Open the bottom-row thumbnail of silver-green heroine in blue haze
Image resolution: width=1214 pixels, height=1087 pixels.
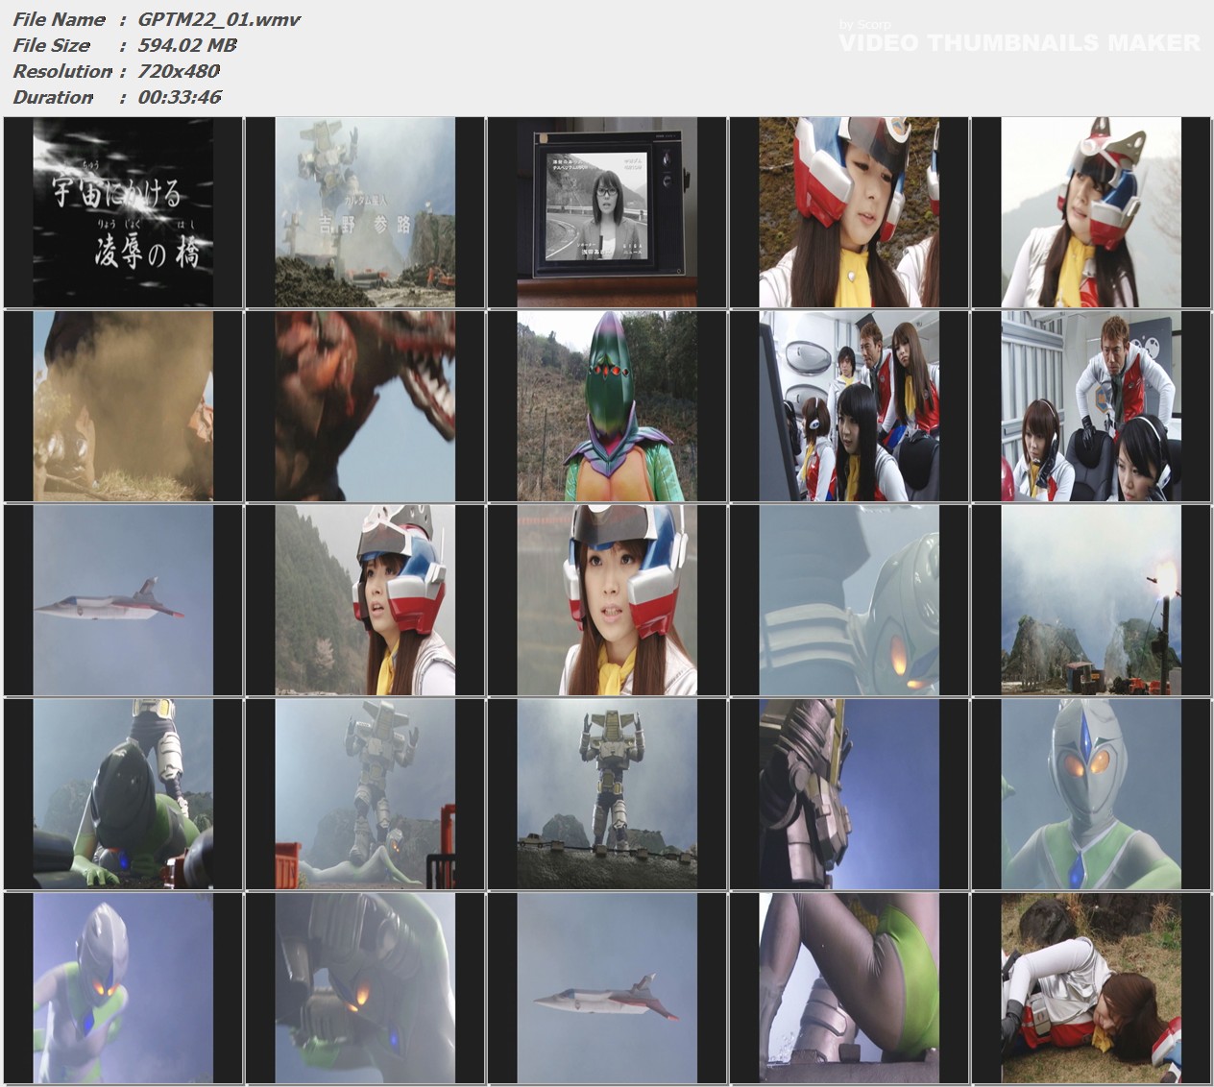pyautogui.click(x=123, y=987)
